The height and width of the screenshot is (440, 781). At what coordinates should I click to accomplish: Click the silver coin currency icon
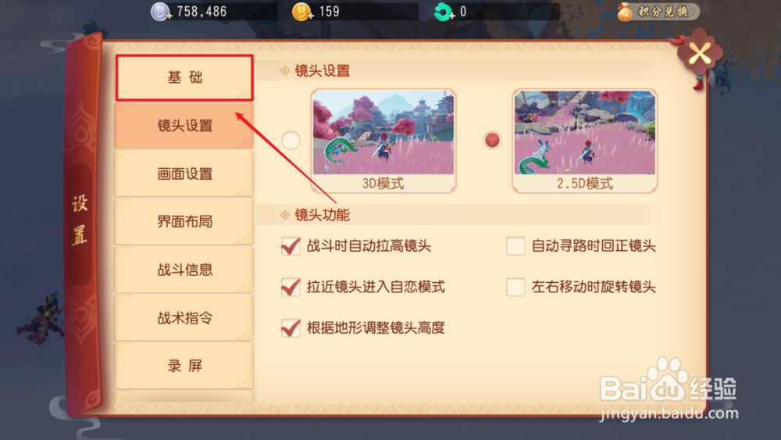[160, 12]
